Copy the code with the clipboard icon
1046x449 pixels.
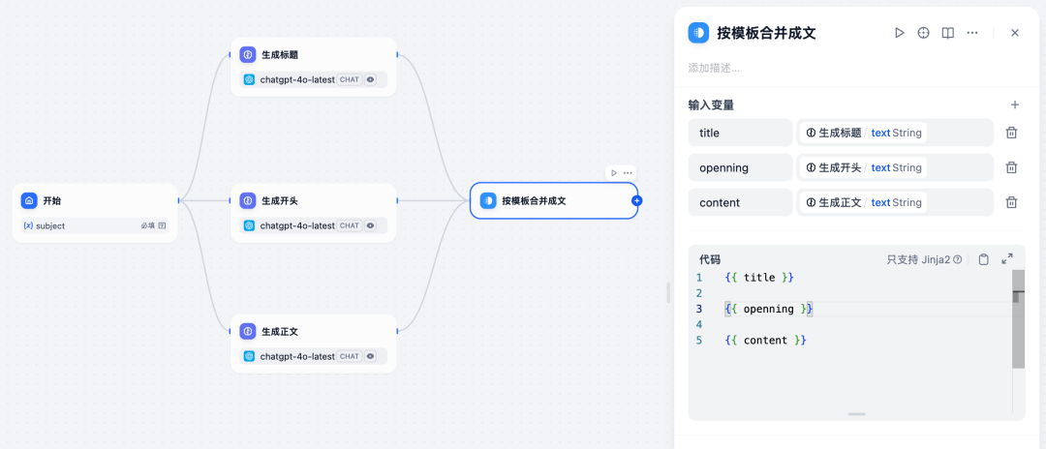click(x=983, y=259)
